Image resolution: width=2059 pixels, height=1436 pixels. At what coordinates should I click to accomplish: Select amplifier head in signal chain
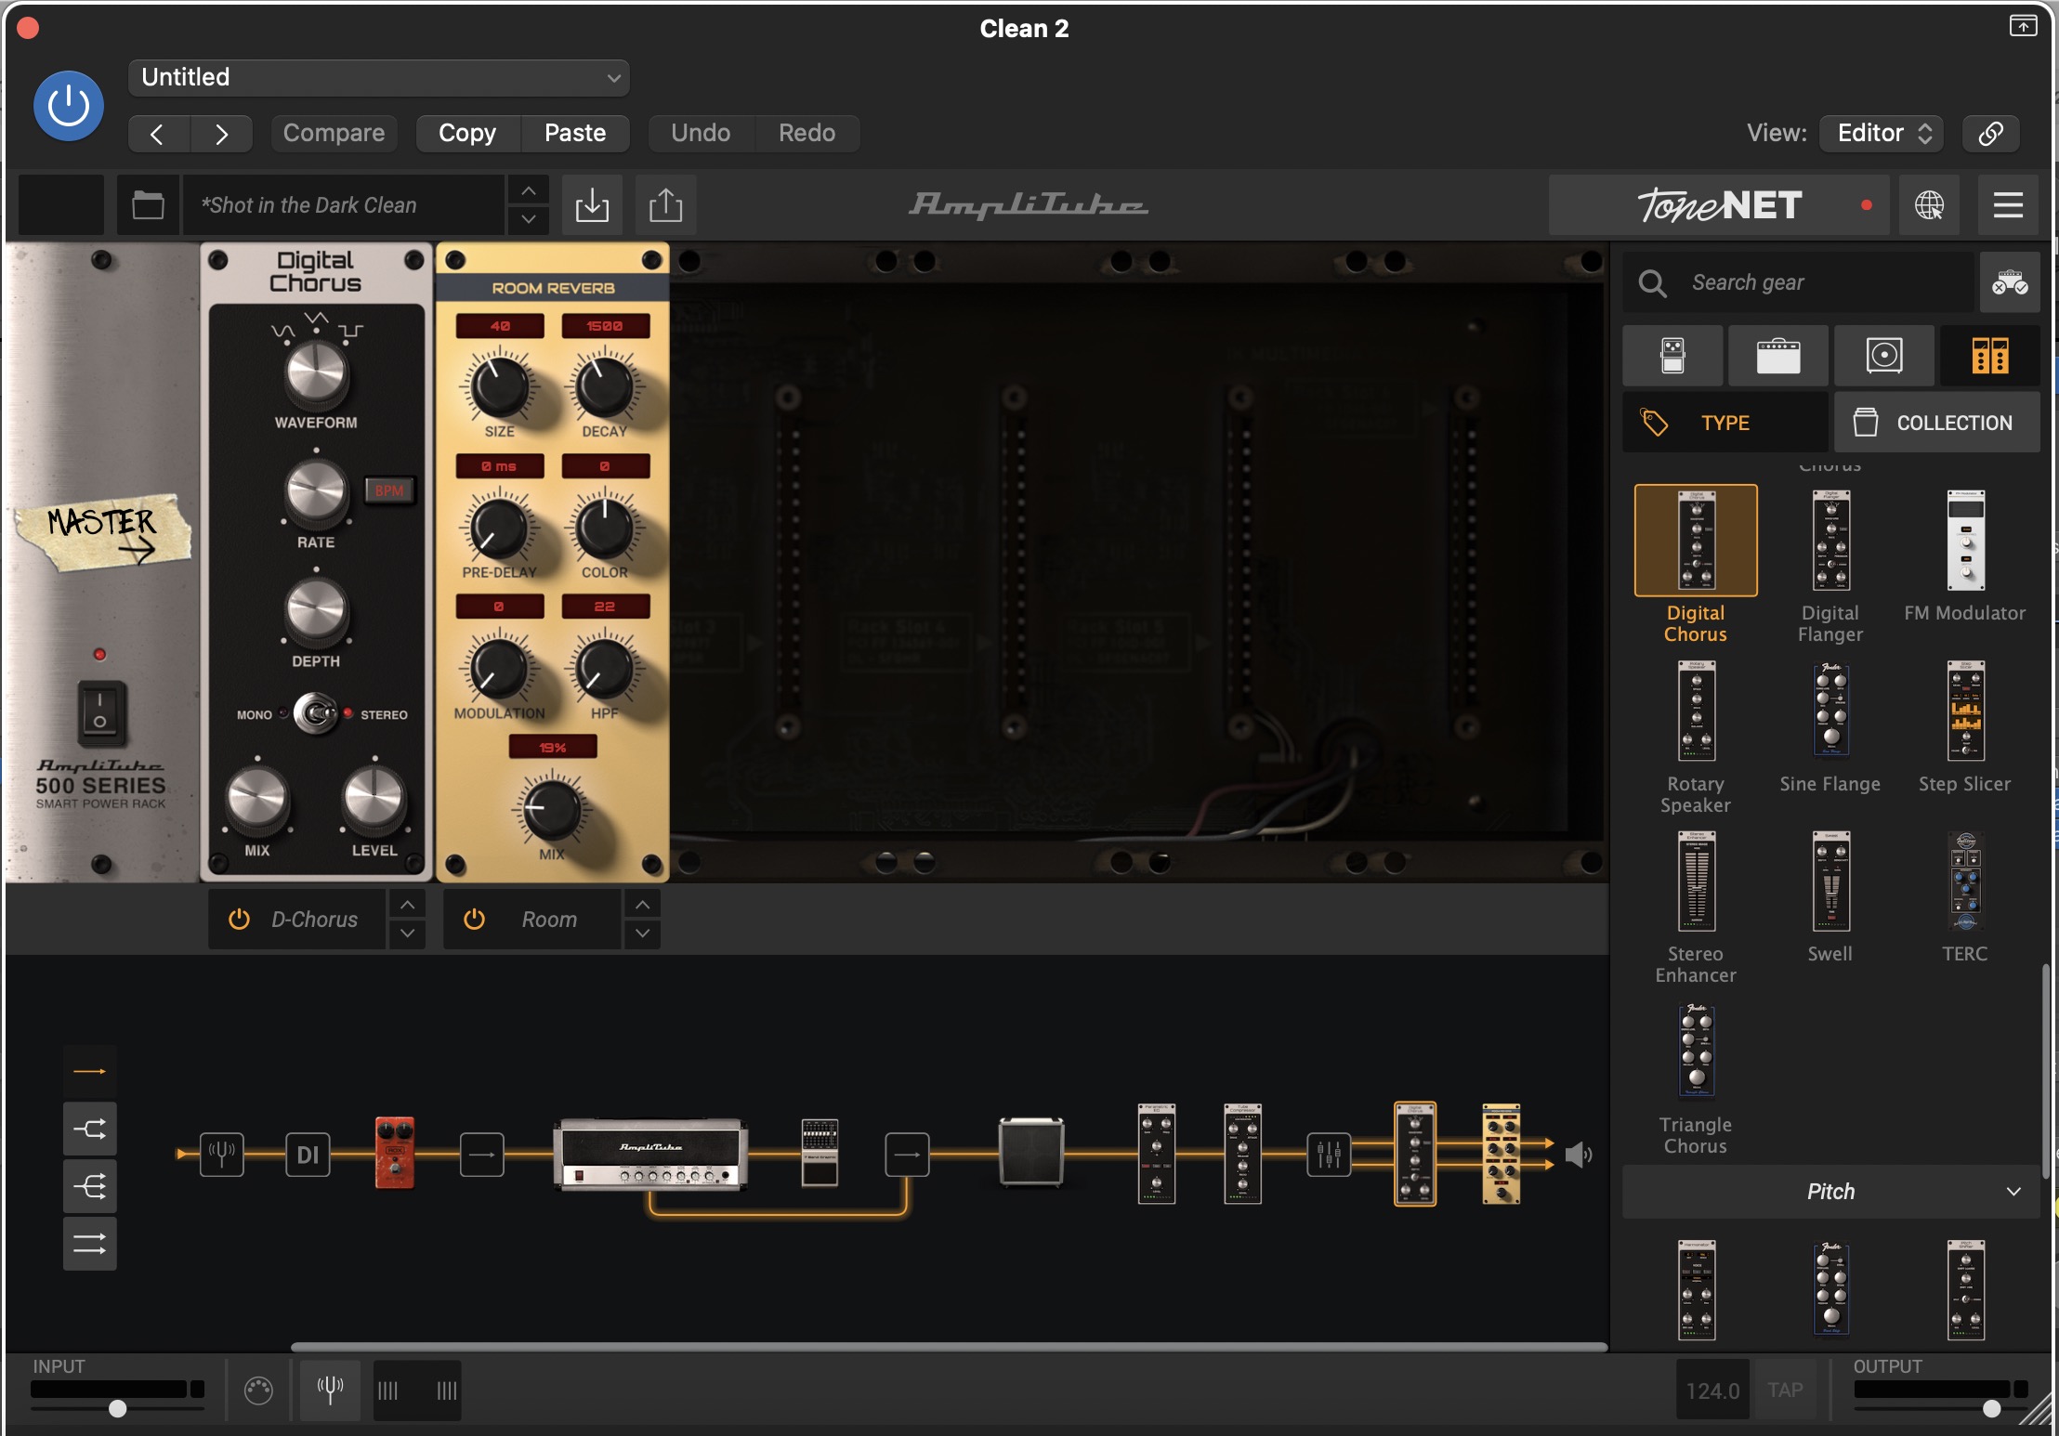(650, 1155)
